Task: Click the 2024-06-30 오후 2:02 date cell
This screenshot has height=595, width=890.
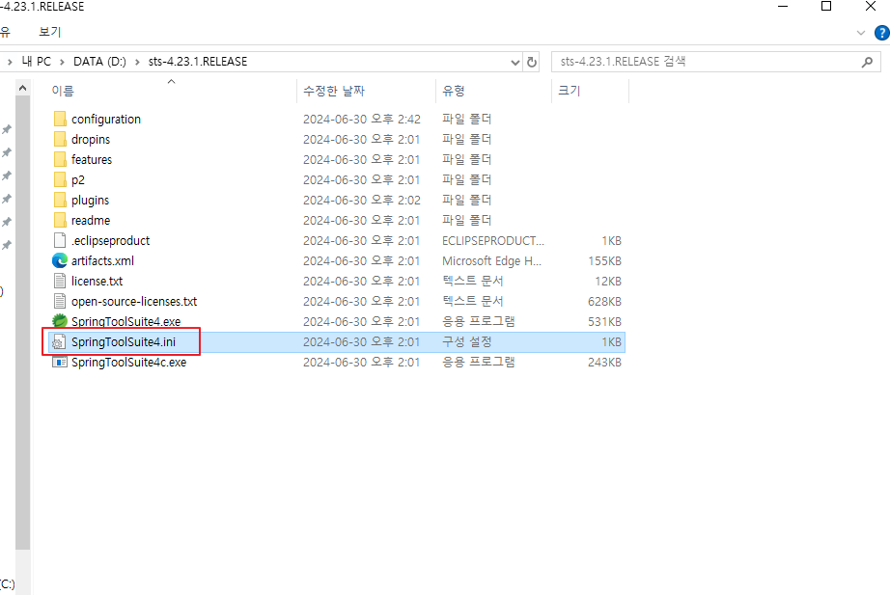Action: (362, 201)
